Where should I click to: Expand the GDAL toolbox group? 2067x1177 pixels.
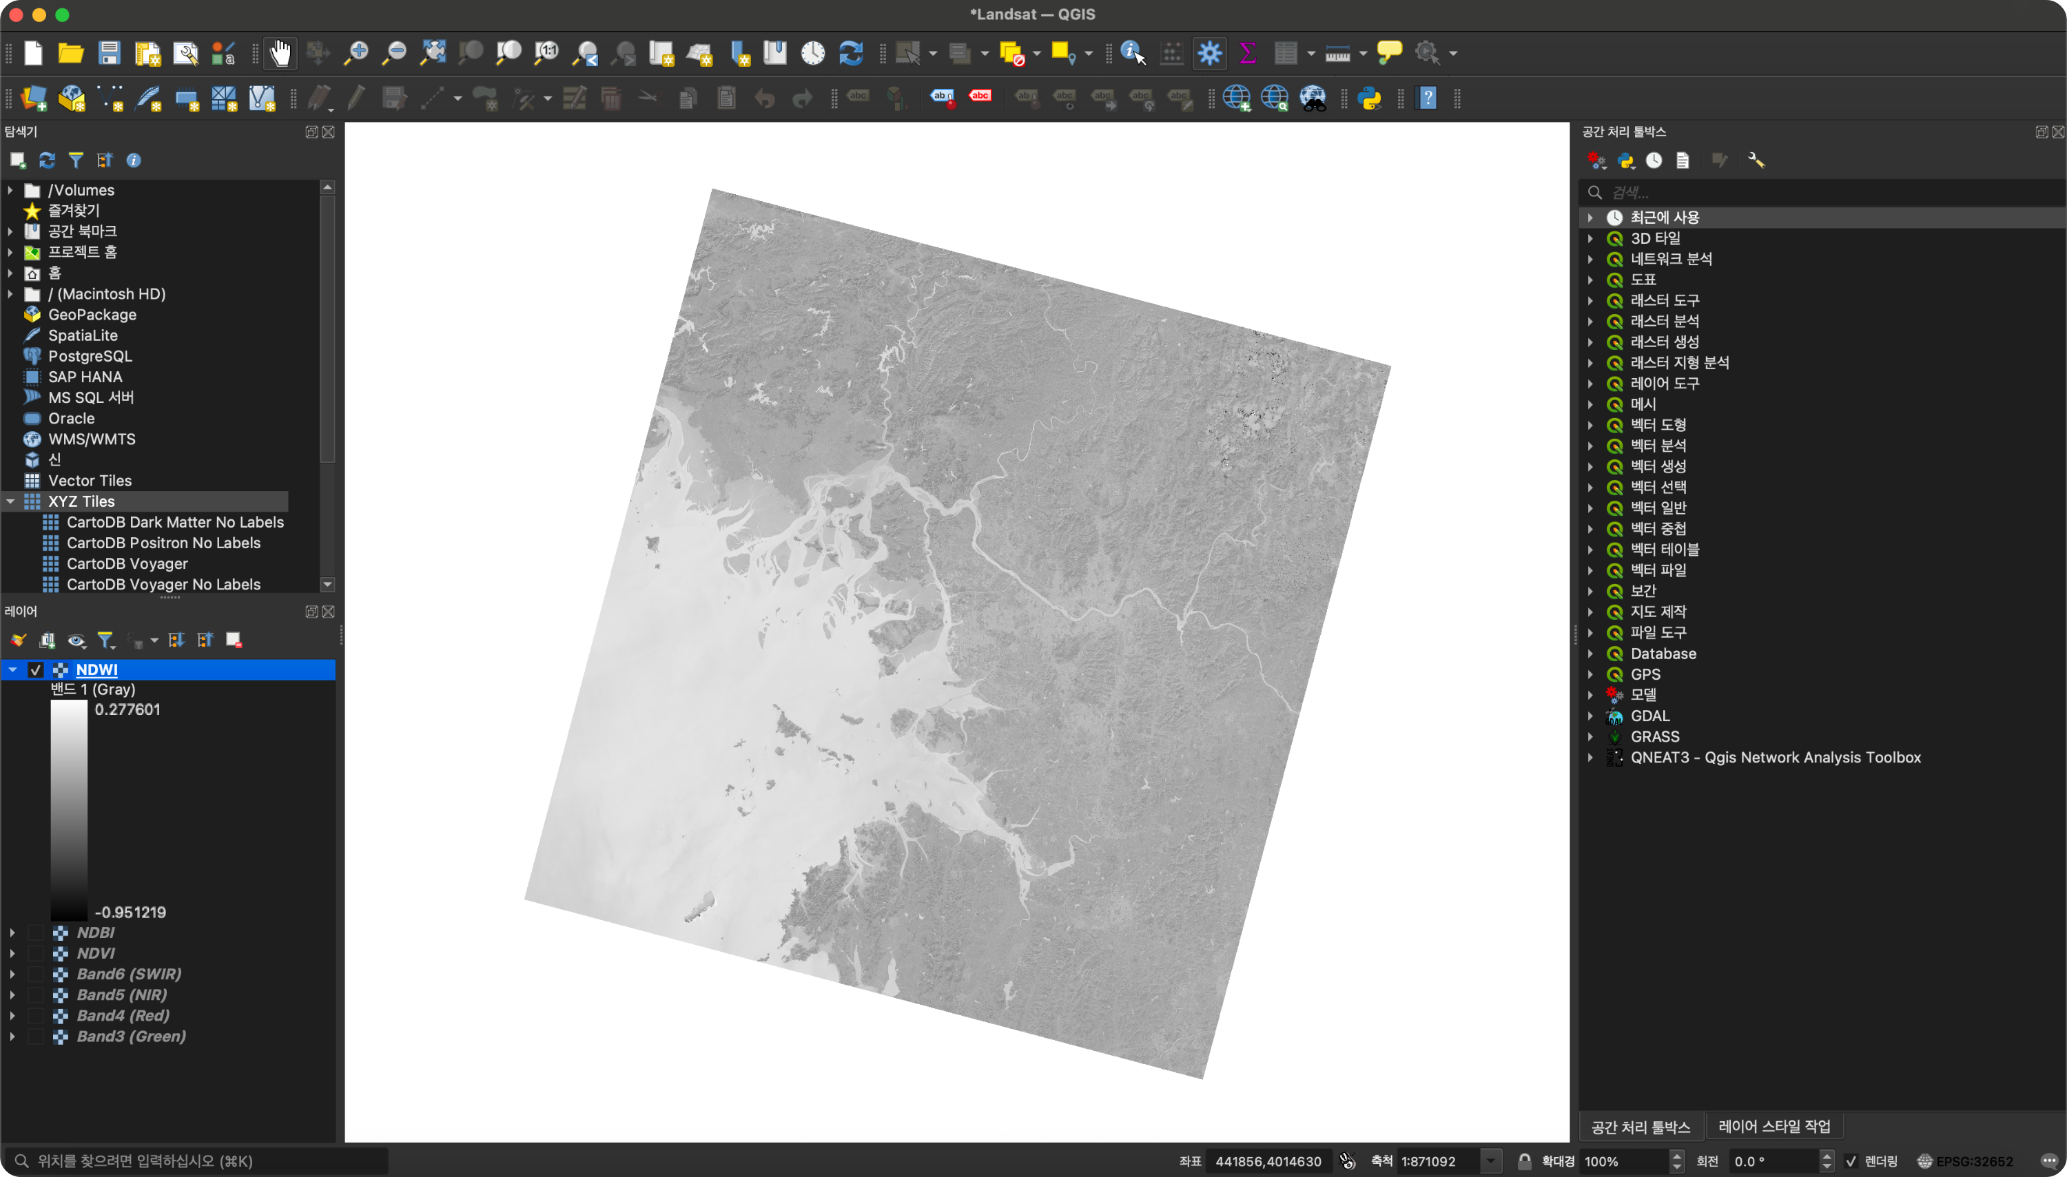tap(1590, 716)
